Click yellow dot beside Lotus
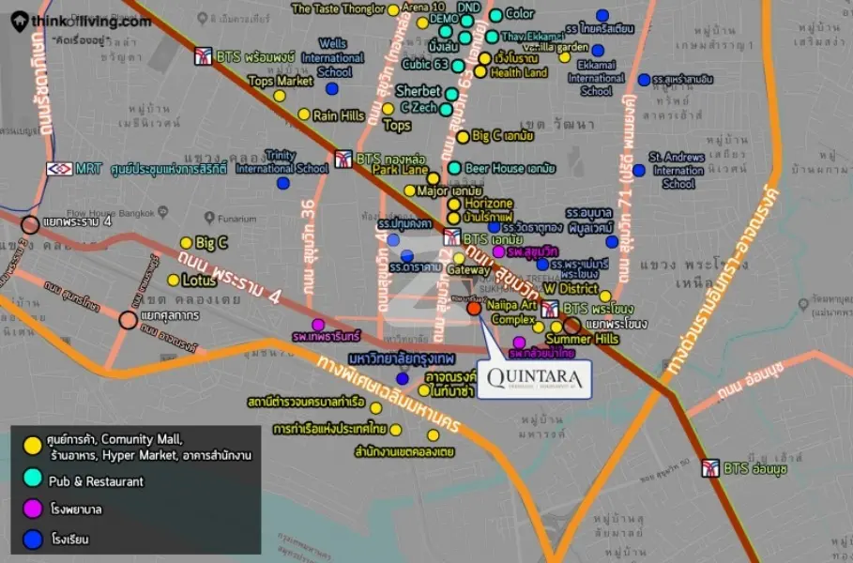This screenshot has width=853, height=563. (174, 281)
